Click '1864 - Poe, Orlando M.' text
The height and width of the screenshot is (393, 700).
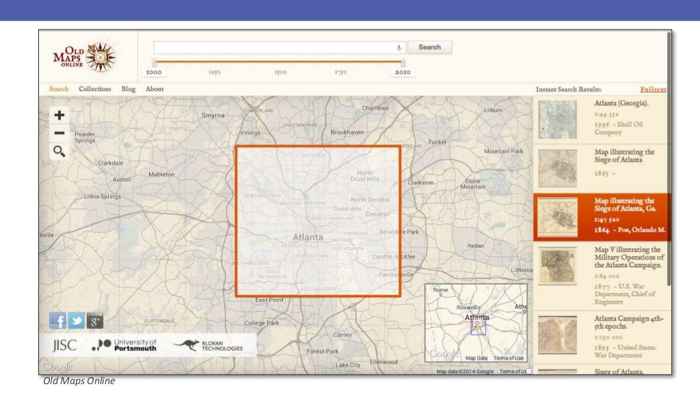630,230
